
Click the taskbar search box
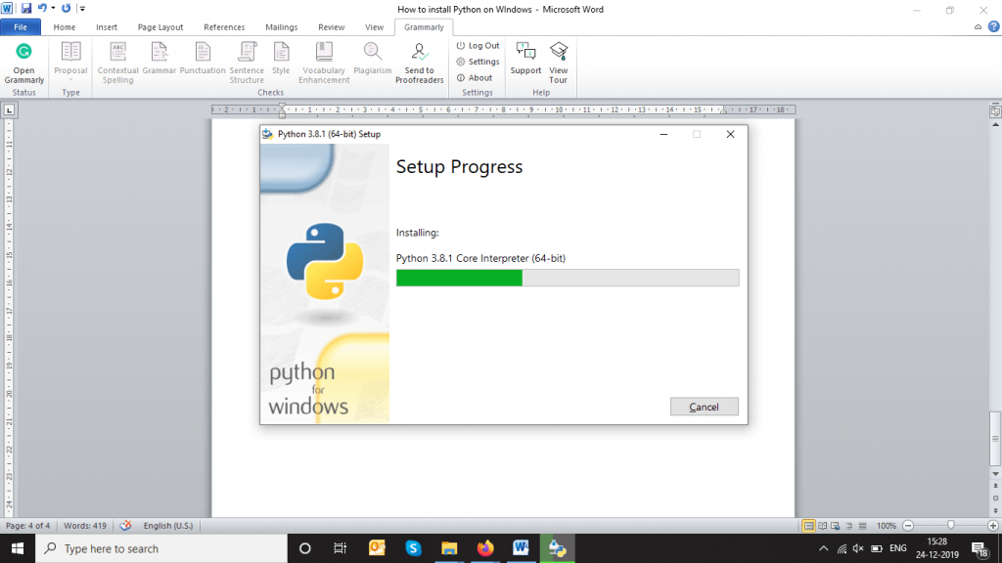tap(161, 548)
